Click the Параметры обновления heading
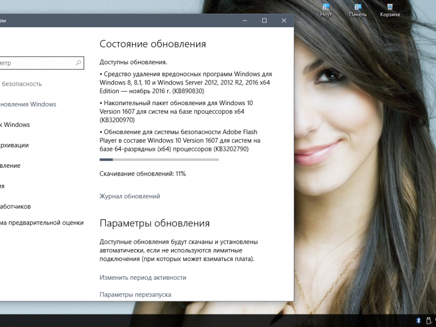 pyautogui.click(x=155, y=223)
